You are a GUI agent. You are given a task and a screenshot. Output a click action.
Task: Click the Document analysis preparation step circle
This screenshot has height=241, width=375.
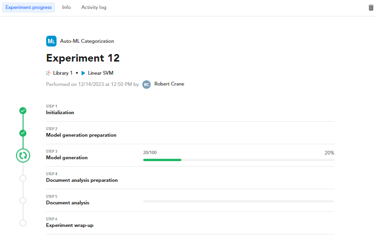[23, 178]
